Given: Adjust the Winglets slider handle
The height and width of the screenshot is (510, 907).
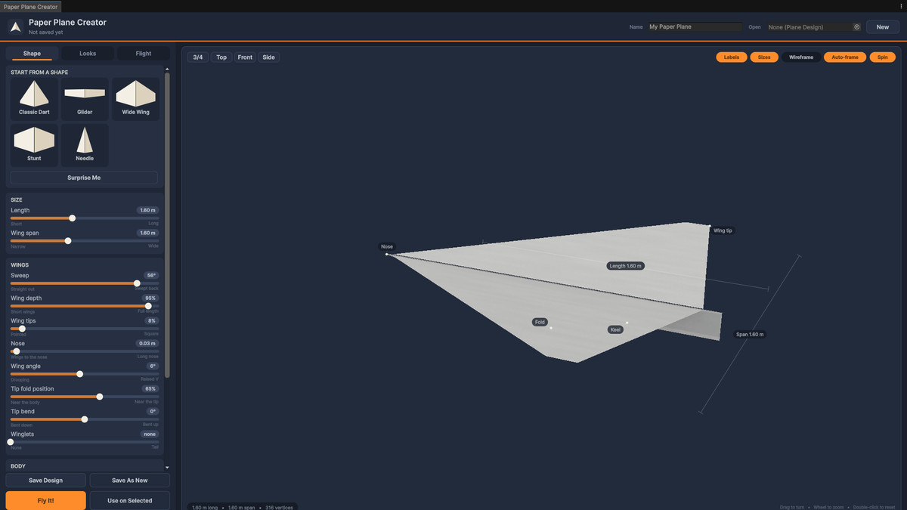Looking at the screenshot, I should click(x=11, y=442).
